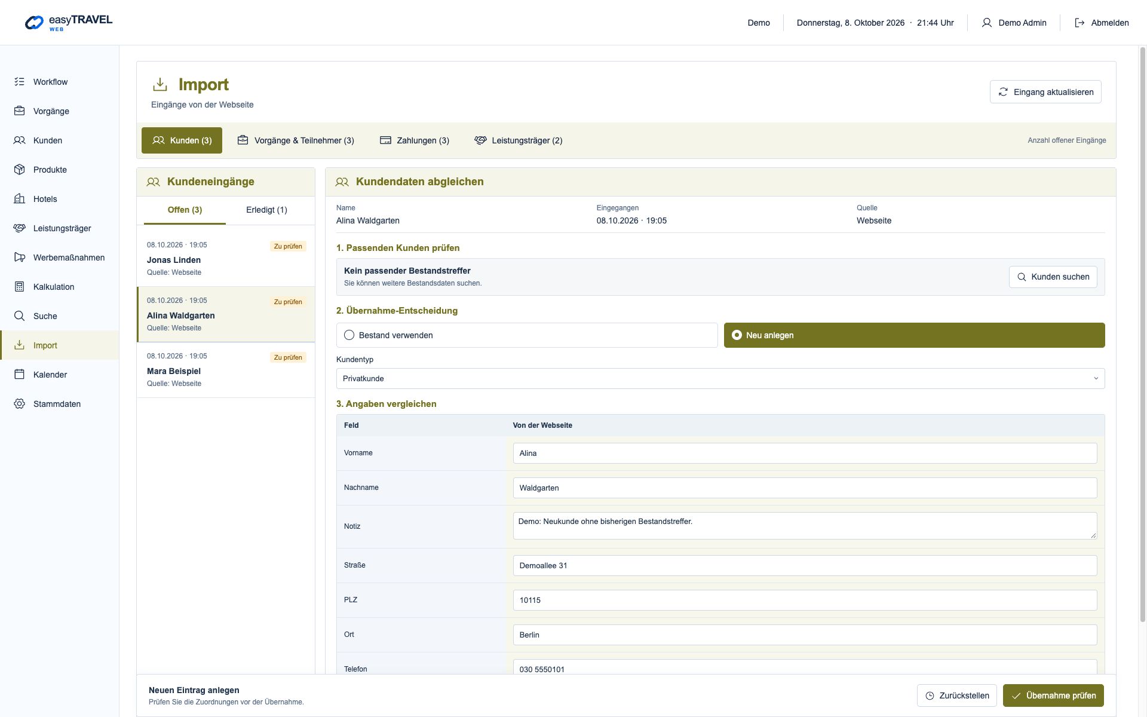Image resolution: width=1147 pixels, height=717 pixels.
Task: Click the Kalkulation calculator icon in sidebar
Action: pyautogui.click(x=20, y=287)
